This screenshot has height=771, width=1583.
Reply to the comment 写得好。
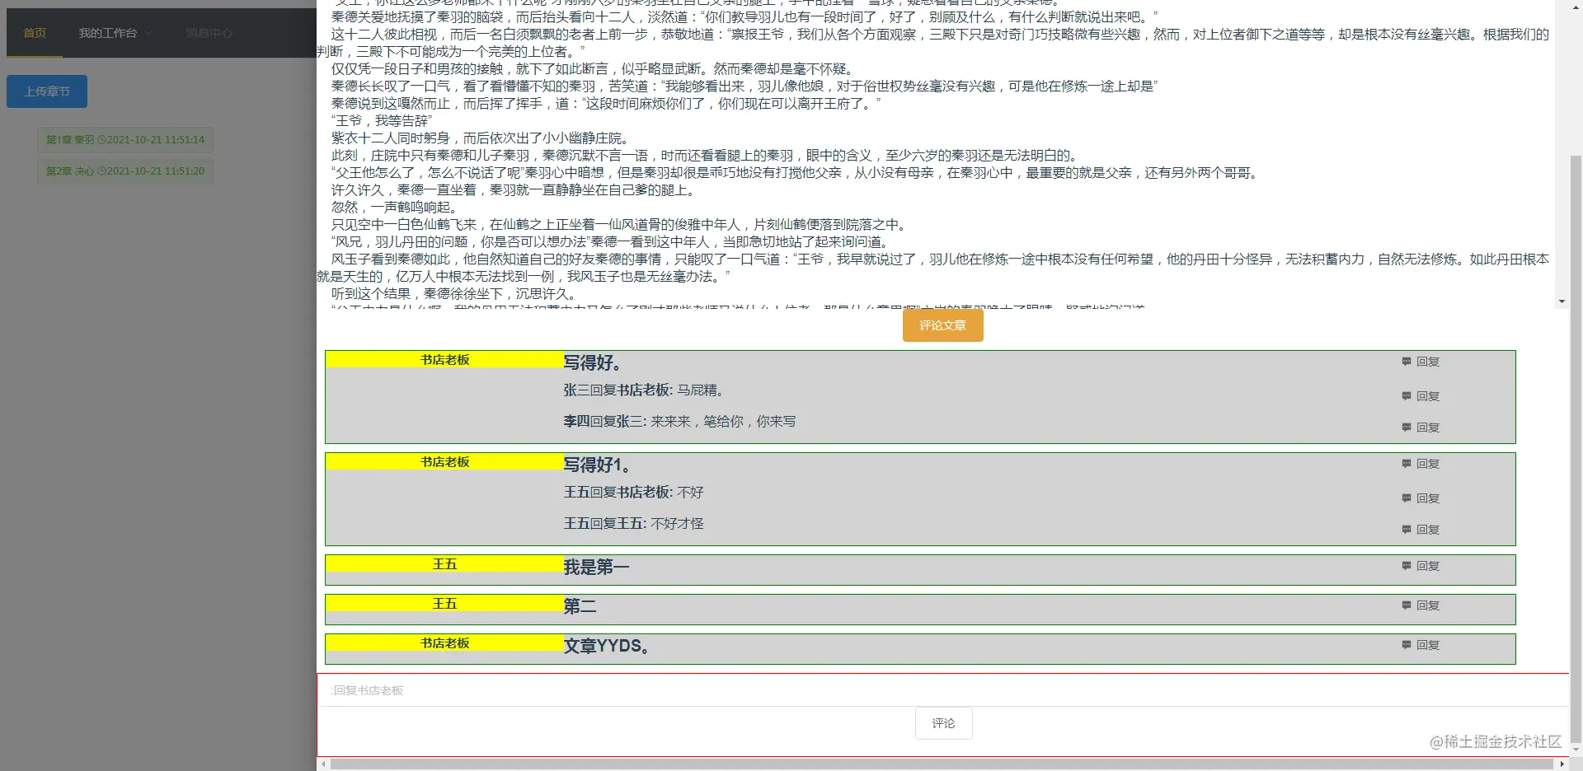(x=1421, y=362)
